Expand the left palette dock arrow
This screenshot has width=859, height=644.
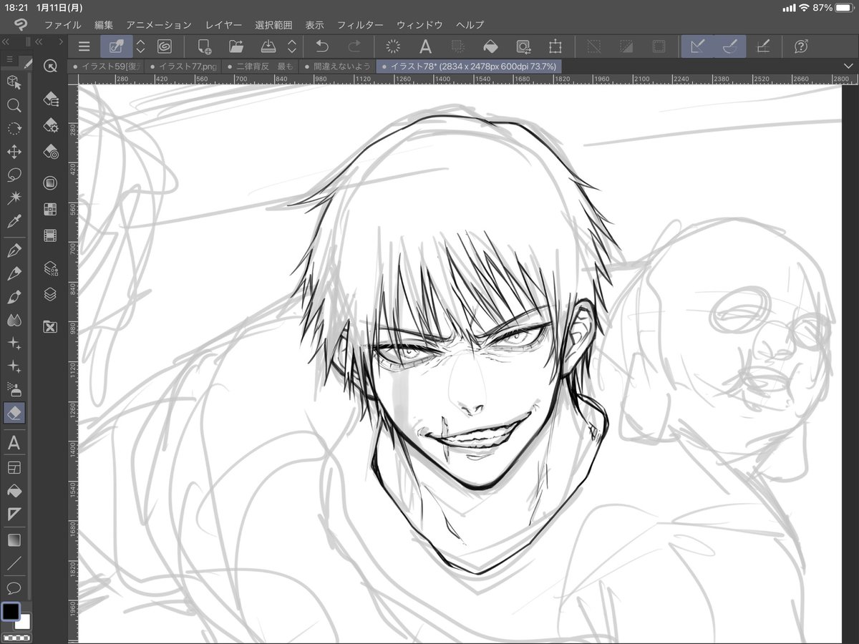[x=62, y=43]
